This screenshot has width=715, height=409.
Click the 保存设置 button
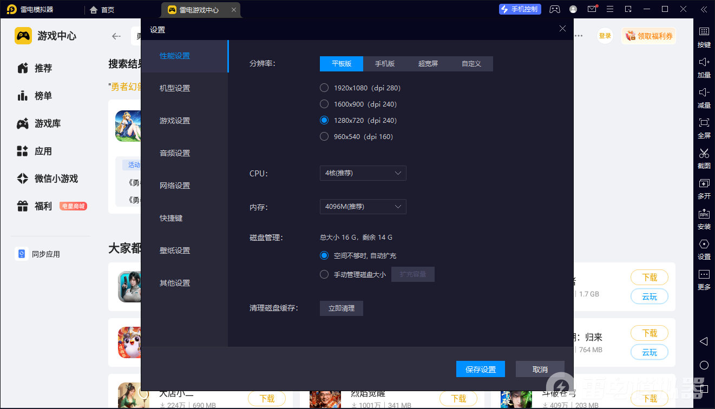click(x=481, y=369)
